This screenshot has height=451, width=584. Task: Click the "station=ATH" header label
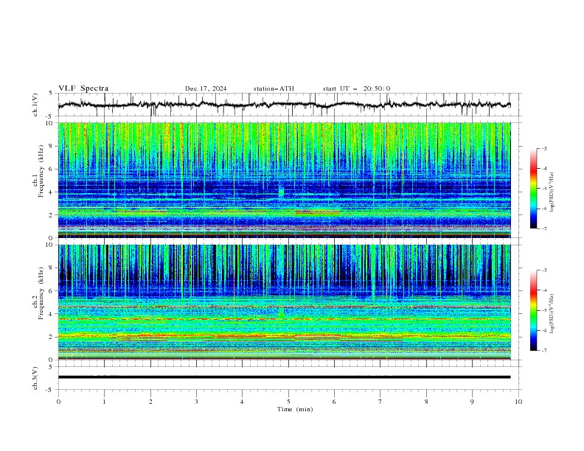click(274, 88)
